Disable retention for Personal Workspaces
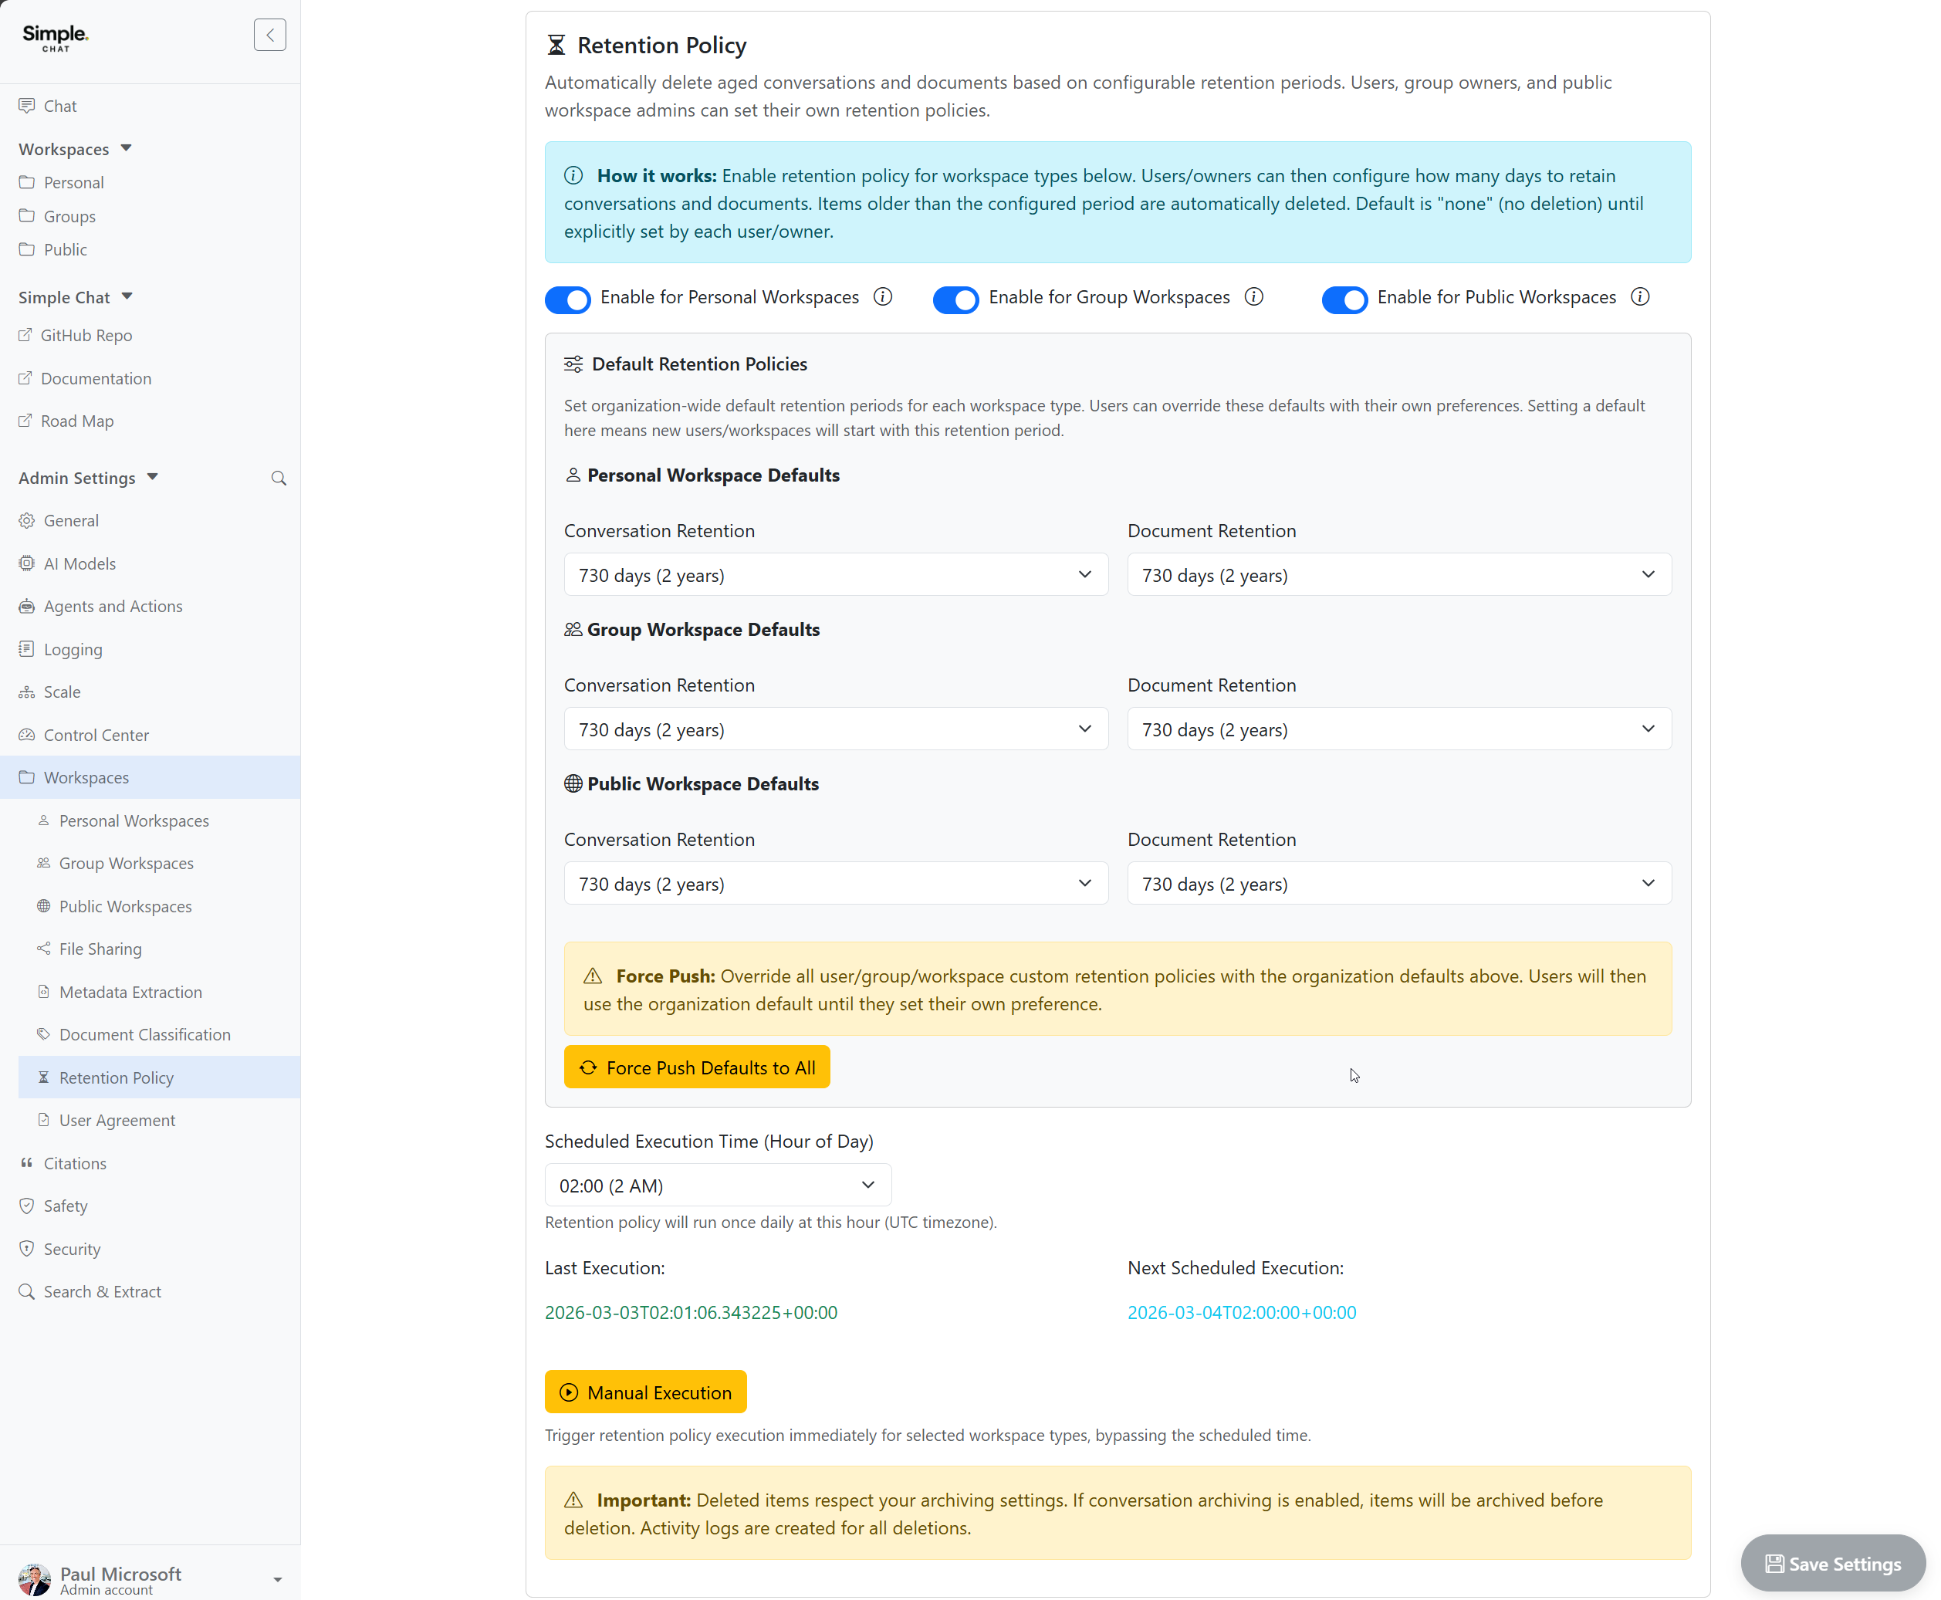The height and width of the screenshot is (1600, 1941). (566, 299)
